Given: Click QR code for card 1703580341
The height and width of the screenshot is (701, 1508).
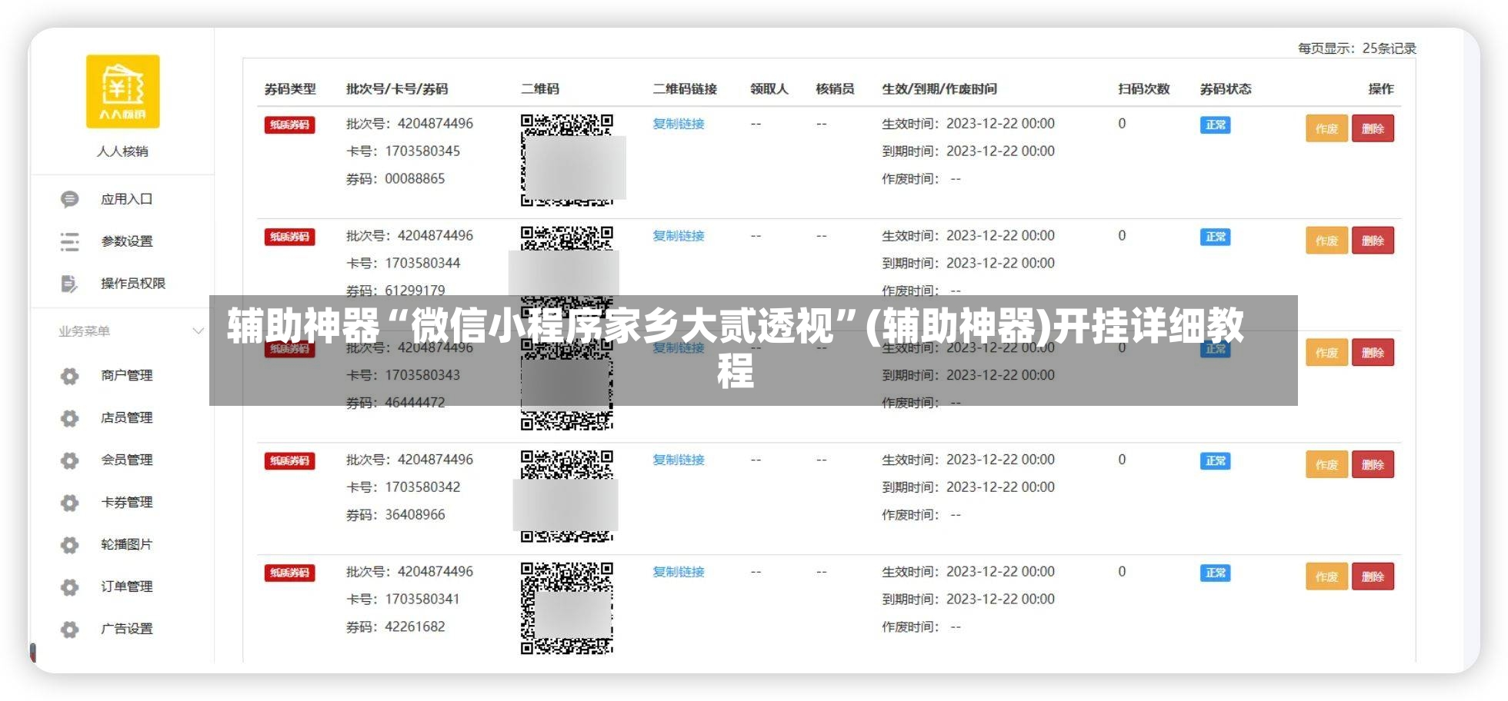Looking at the screenshot, I should (567, 608).
